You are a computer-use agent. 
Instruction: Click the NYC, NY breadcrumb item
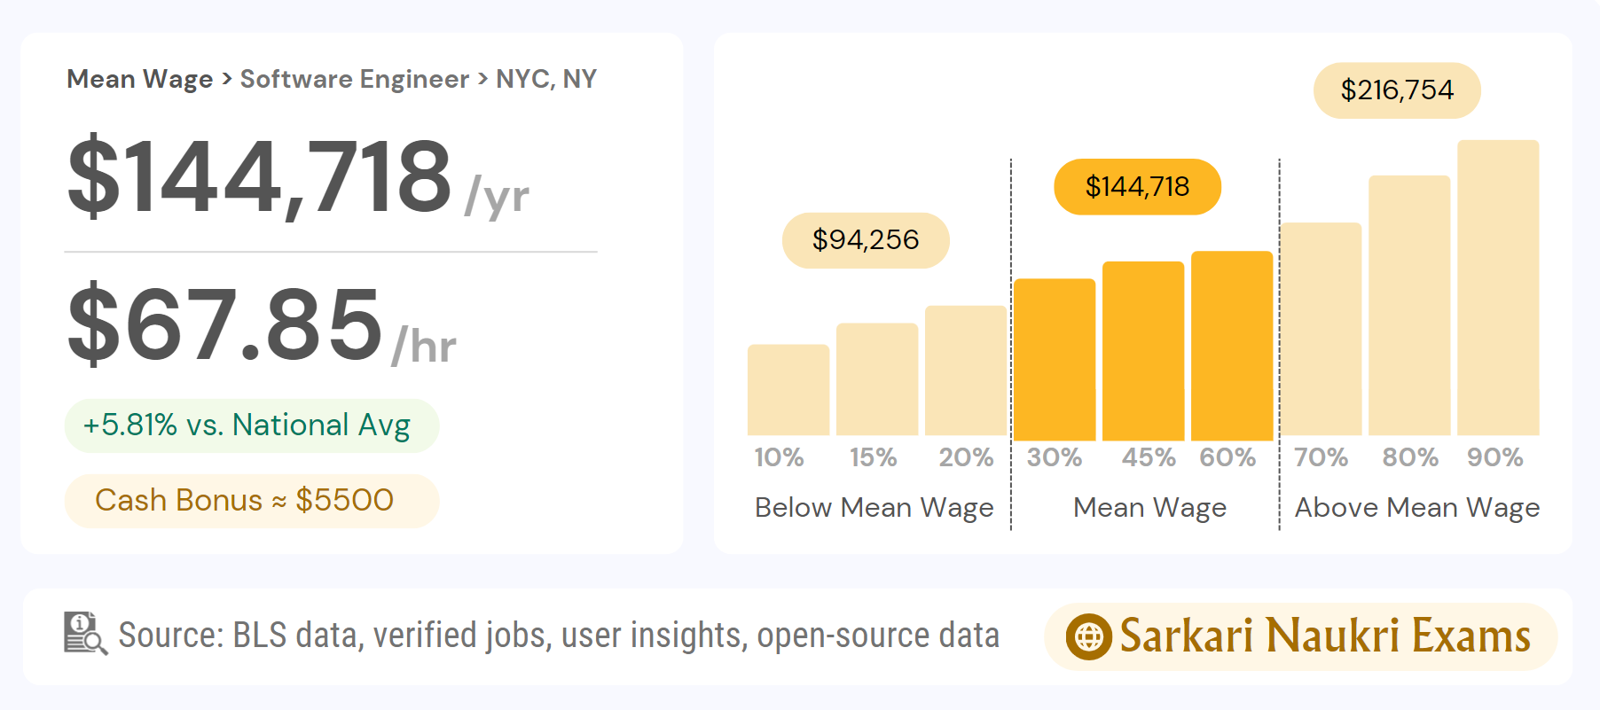(545, 79)
